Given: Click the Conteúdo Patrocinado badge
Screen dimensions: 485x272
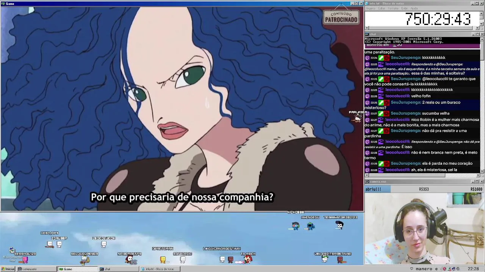Looking at the screenshot, I should pyautogui.click(x=341, y=17).
